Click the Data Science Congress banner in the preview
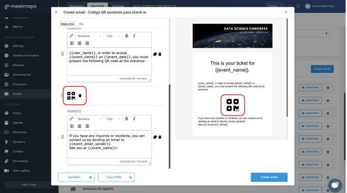Image resolution: width=347 pixels, height=193 pixels. click(233, 36)
